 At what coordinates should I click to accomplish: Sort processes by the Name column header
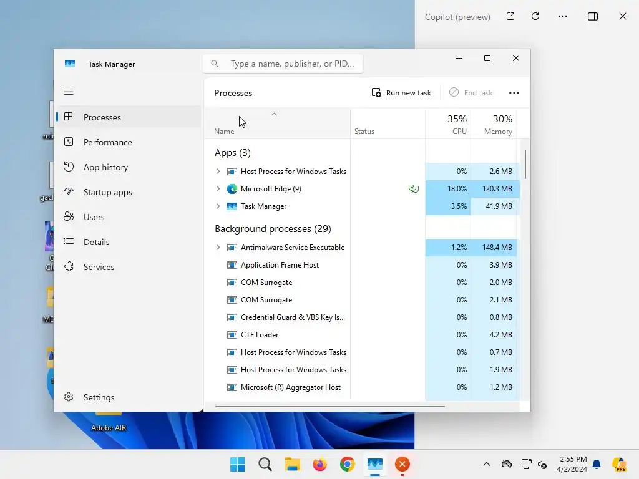pyautogui.click(x=277, y=124)
